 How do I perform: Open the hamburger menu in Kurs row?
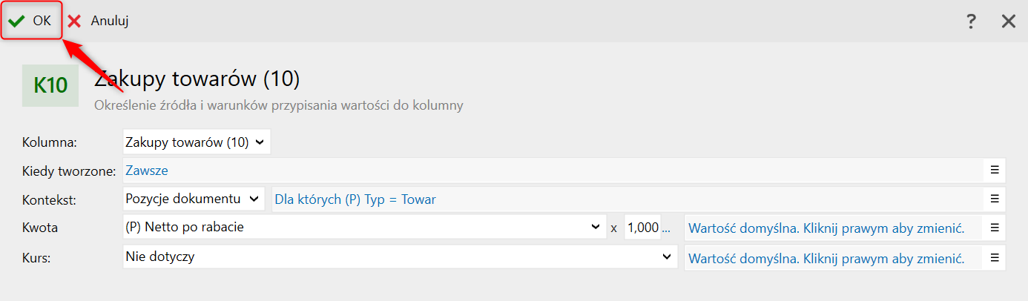[x=995, y=258]
